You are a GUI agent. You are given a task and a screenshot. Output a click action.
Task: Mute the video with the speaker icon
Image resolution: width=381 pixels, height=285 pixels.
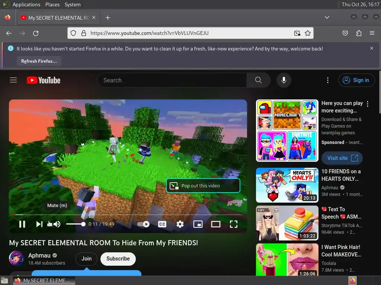(x=57, y=224)
